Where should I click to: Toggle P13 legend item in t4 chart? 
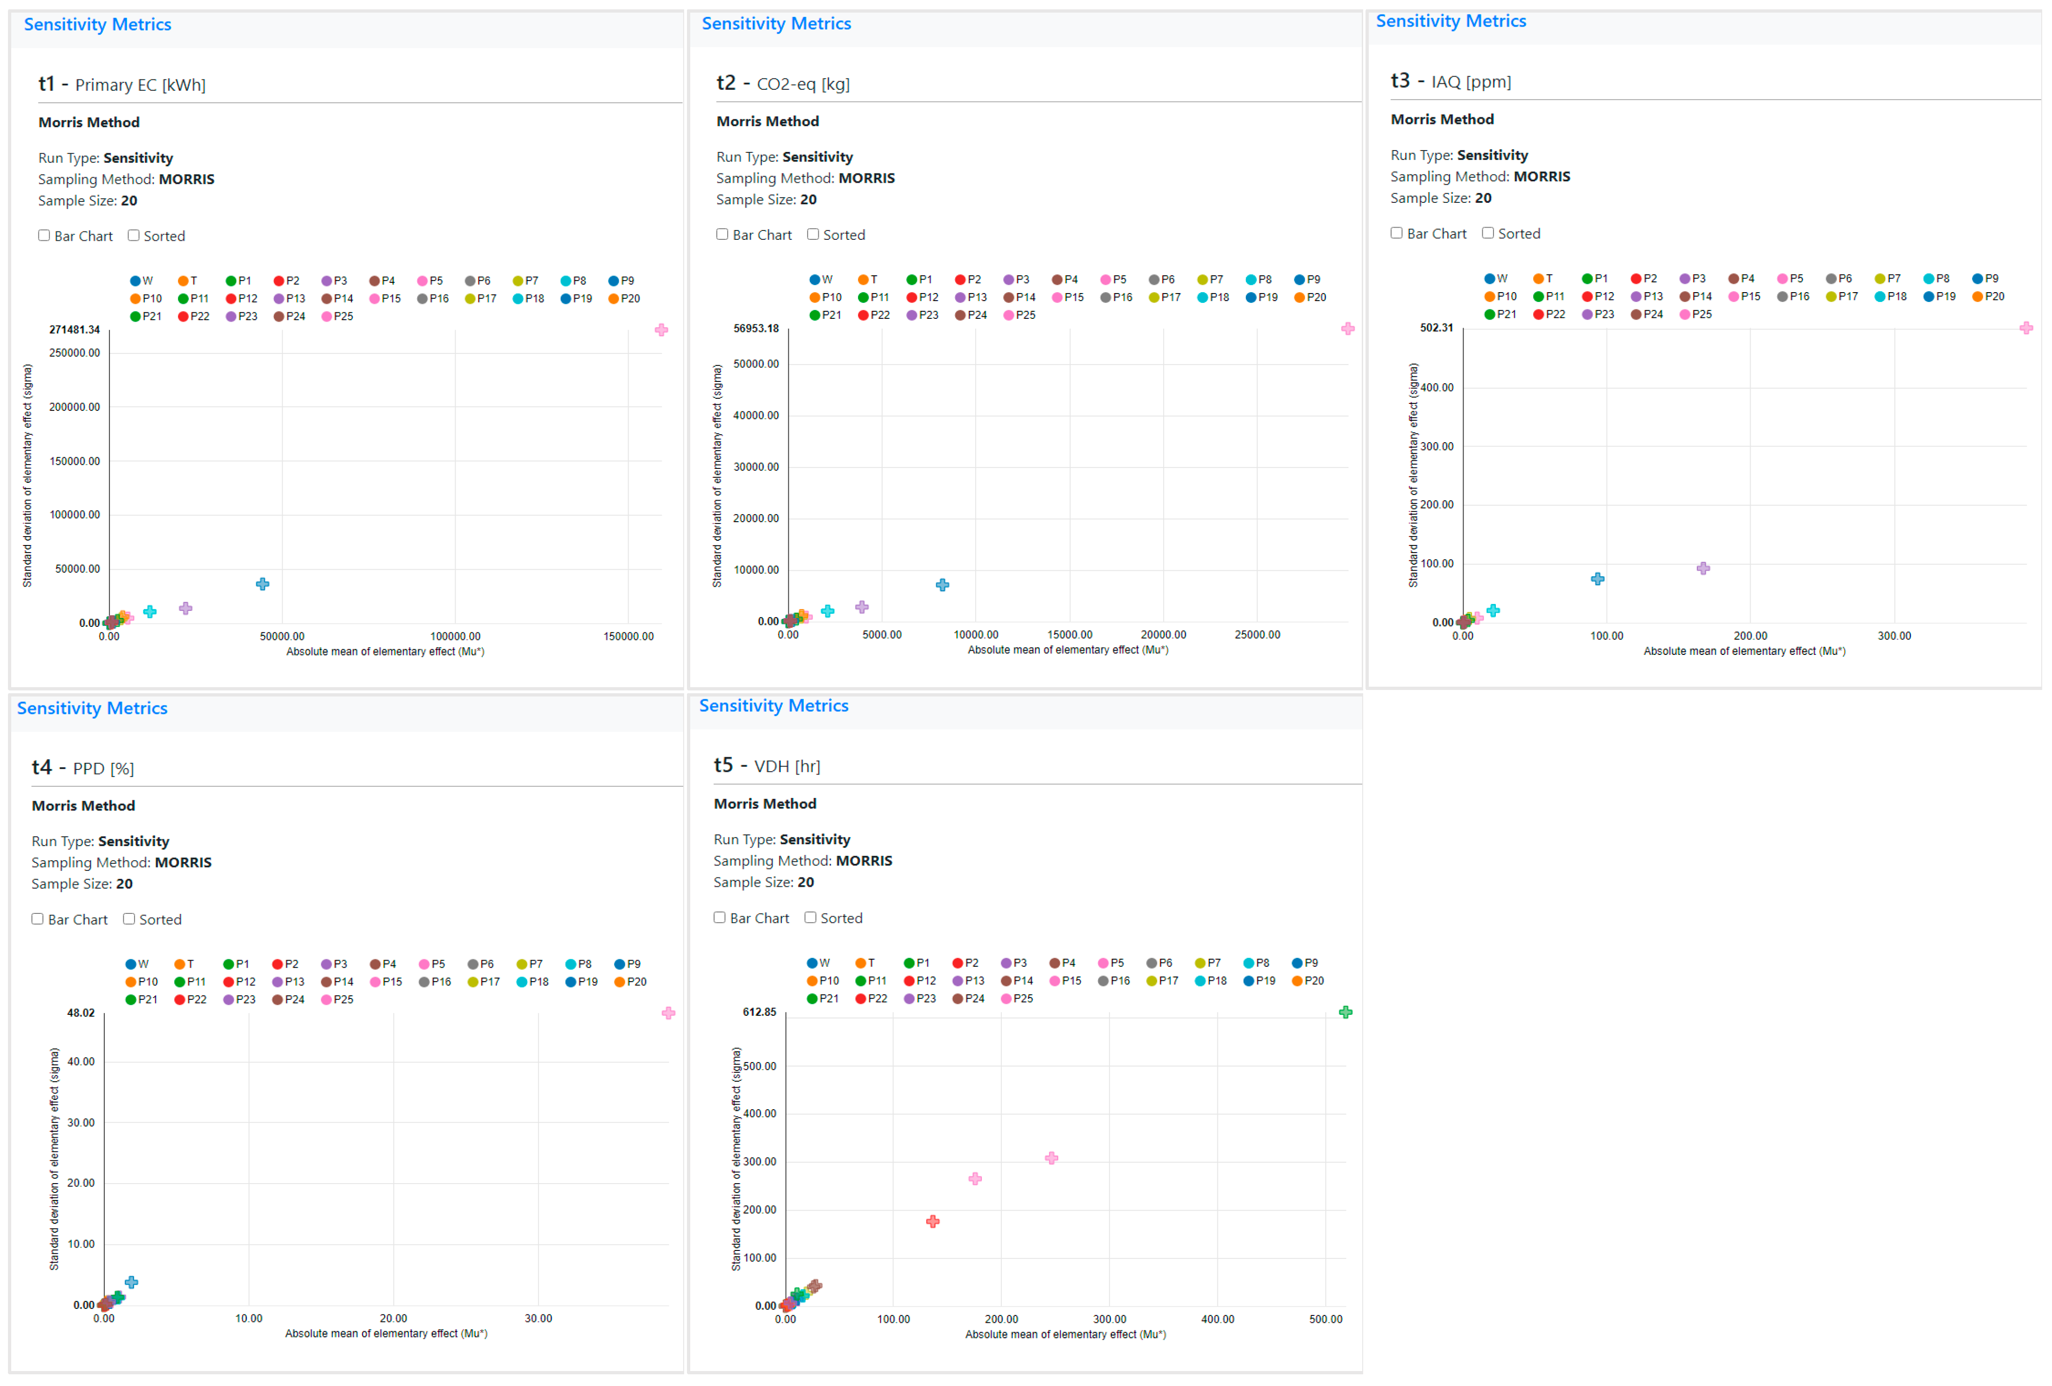(278, 982)
